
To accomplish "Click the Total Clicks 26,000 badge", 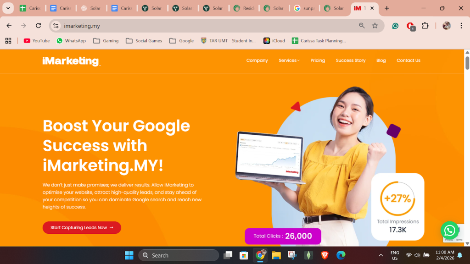I will click(283, 236).
